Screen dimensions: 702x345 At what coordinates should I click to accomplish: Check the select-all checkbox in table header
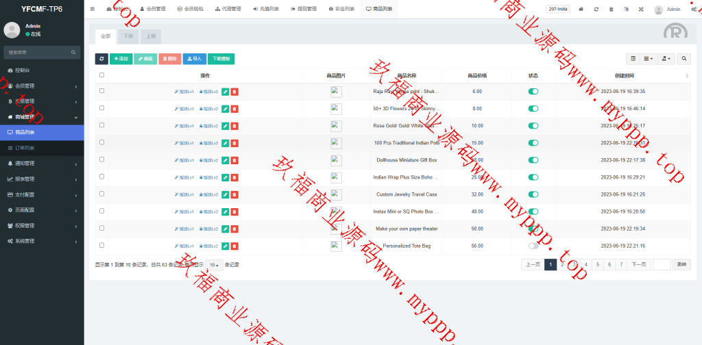[102, 75]
